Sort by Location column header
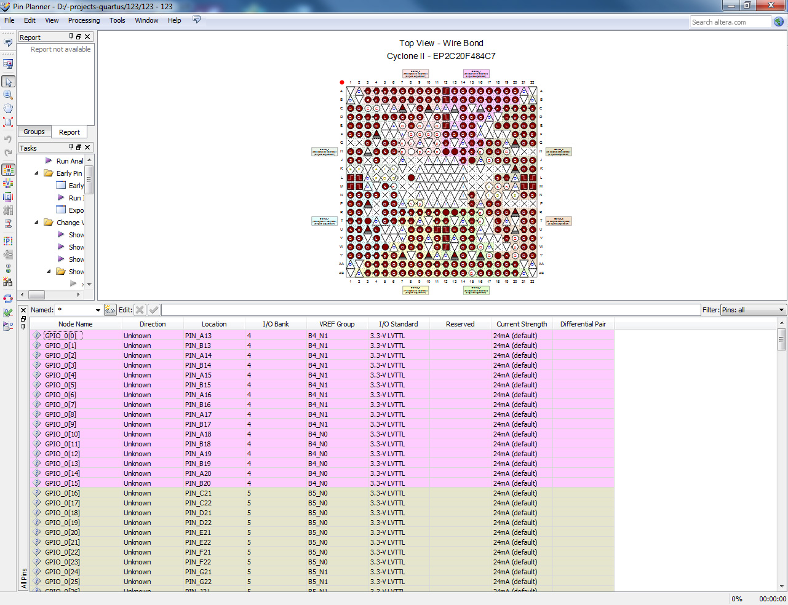 tap(214, 324)
